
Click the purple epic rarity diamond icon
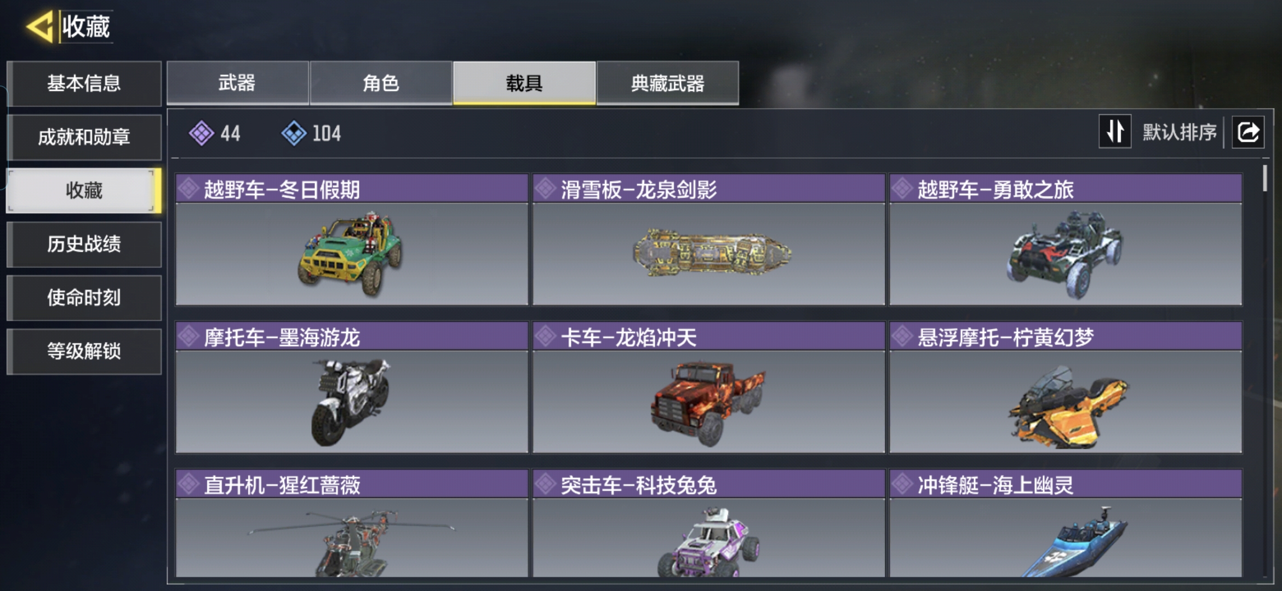(x=201, y=133)
